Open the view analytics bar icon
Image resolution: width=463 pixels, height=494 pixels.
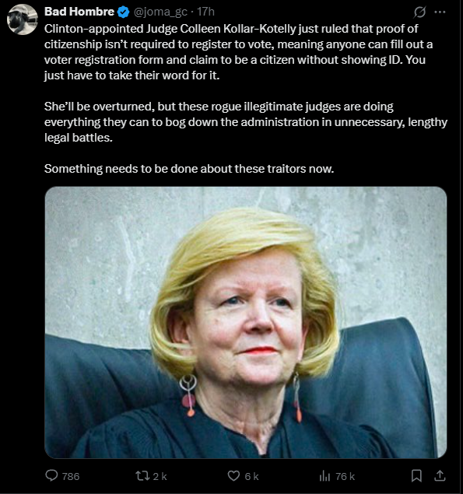(x=324, y=476)
